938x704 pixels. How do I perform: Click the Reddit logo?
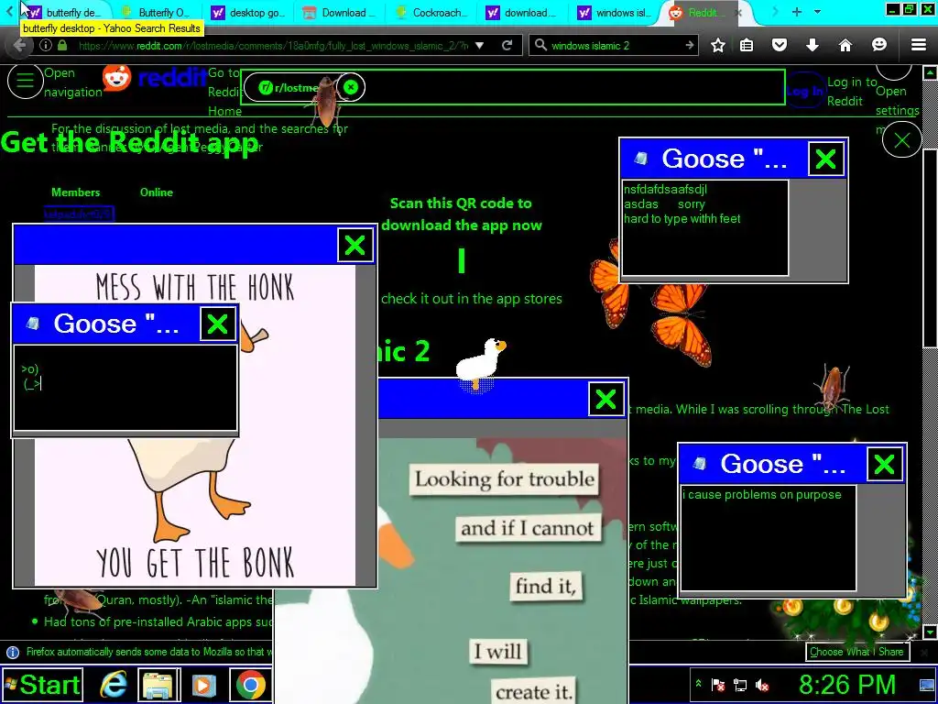pyautogui.click(x=154, y=78)
